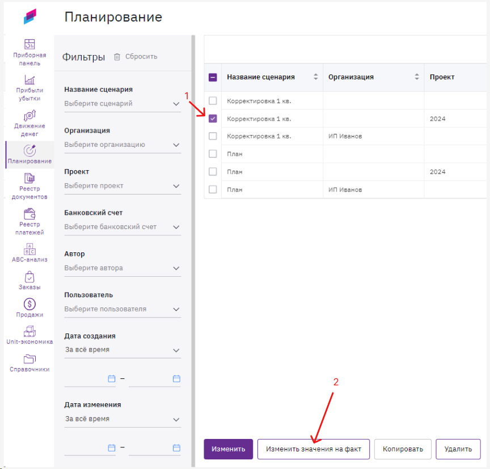Open end-date calendar under Дата изменения

click(x=176, y=448)
